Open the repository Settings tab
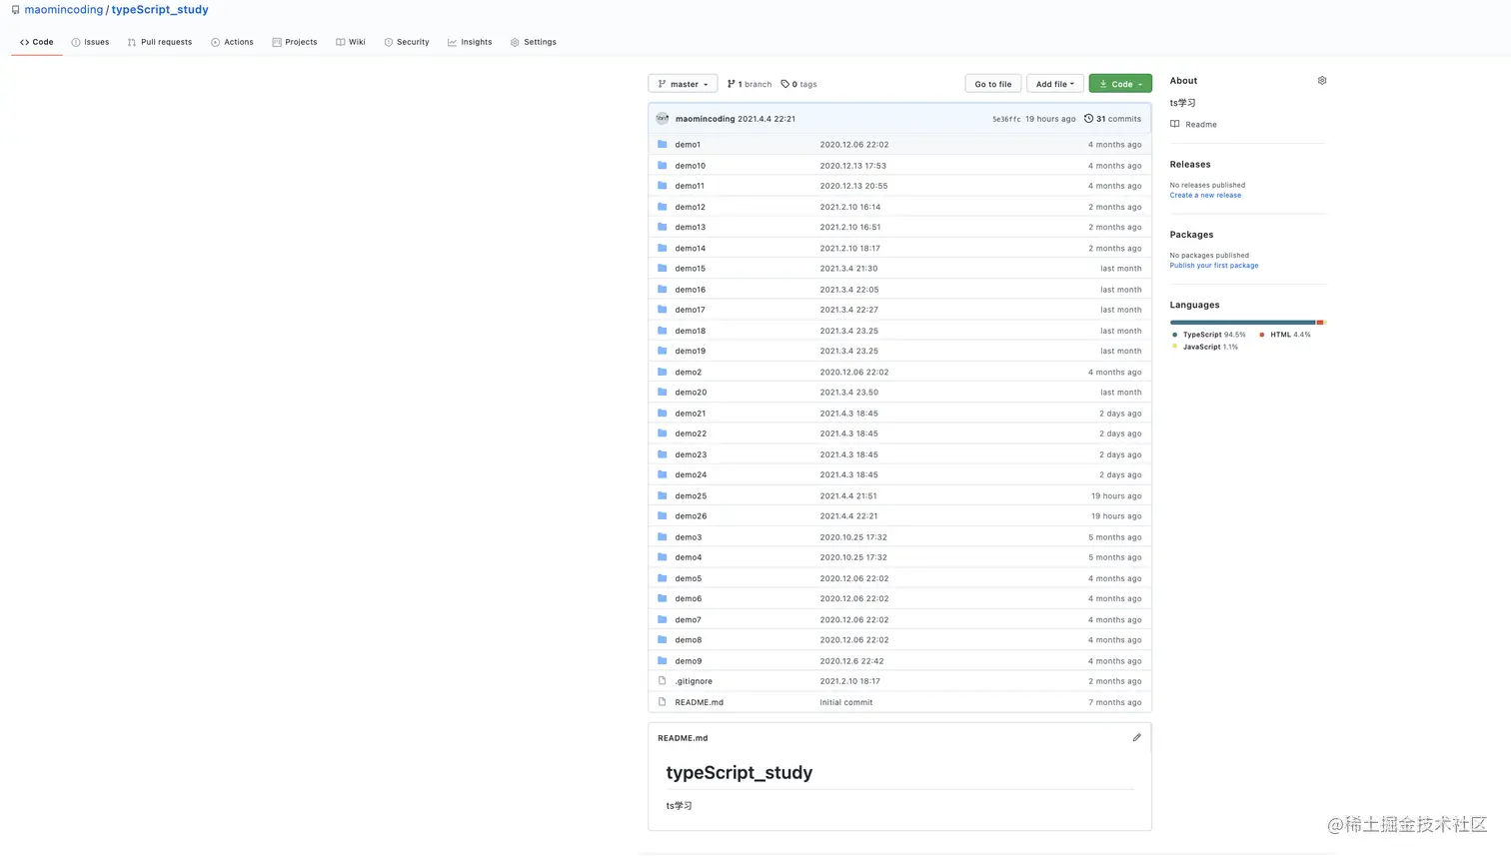This screenshot has height=858, width=1511. [x=534, y=42]
